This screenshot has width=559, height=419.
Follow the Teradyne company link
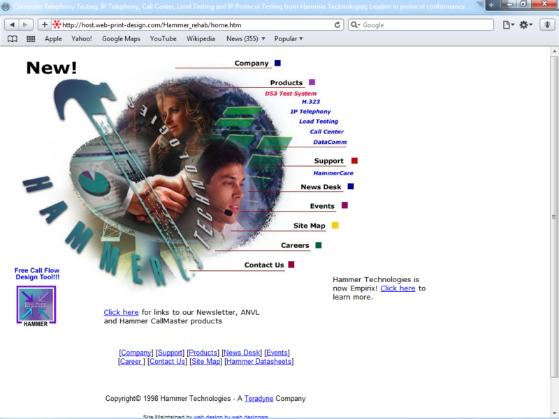pos(259,399)
